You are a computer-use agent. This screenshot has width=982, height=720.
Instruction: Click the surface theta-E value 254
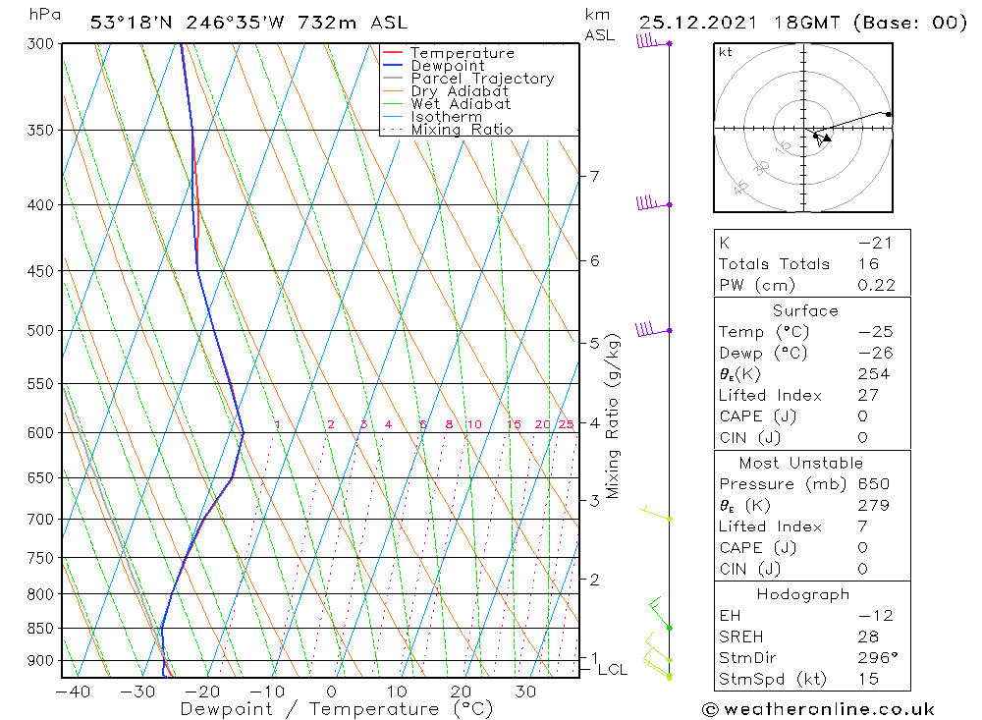click(874, 374)
